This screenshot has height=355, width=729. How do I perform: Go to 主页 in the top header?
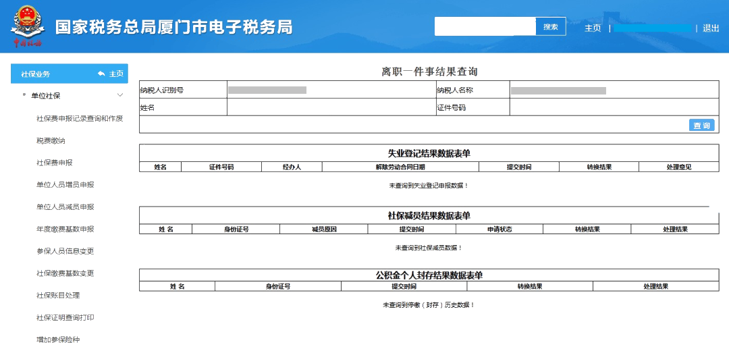[x=593, y=28]
